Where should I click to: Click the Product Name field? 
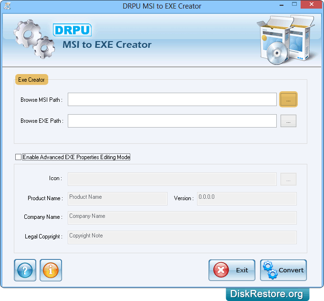pyautogui.click(x=117, y=199)
